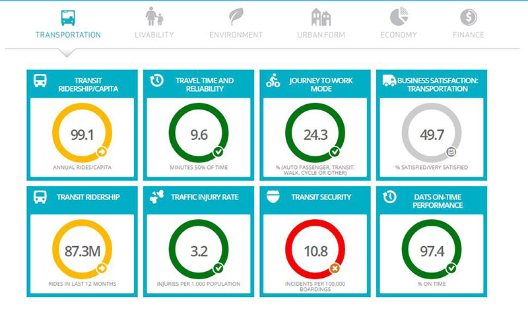Click the cyclist icon on Journey to Work Mode
The image size is (528, 326).
point(273,82)
